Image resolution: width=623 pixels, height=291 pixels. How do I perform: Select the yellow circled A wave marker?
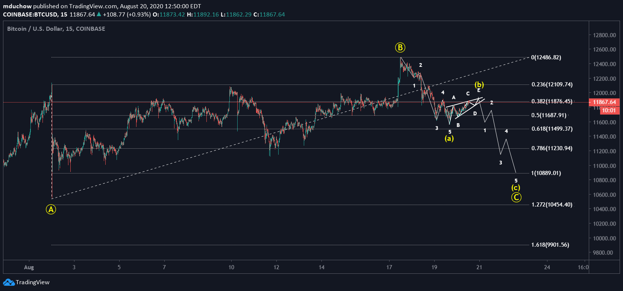[51, 209]
